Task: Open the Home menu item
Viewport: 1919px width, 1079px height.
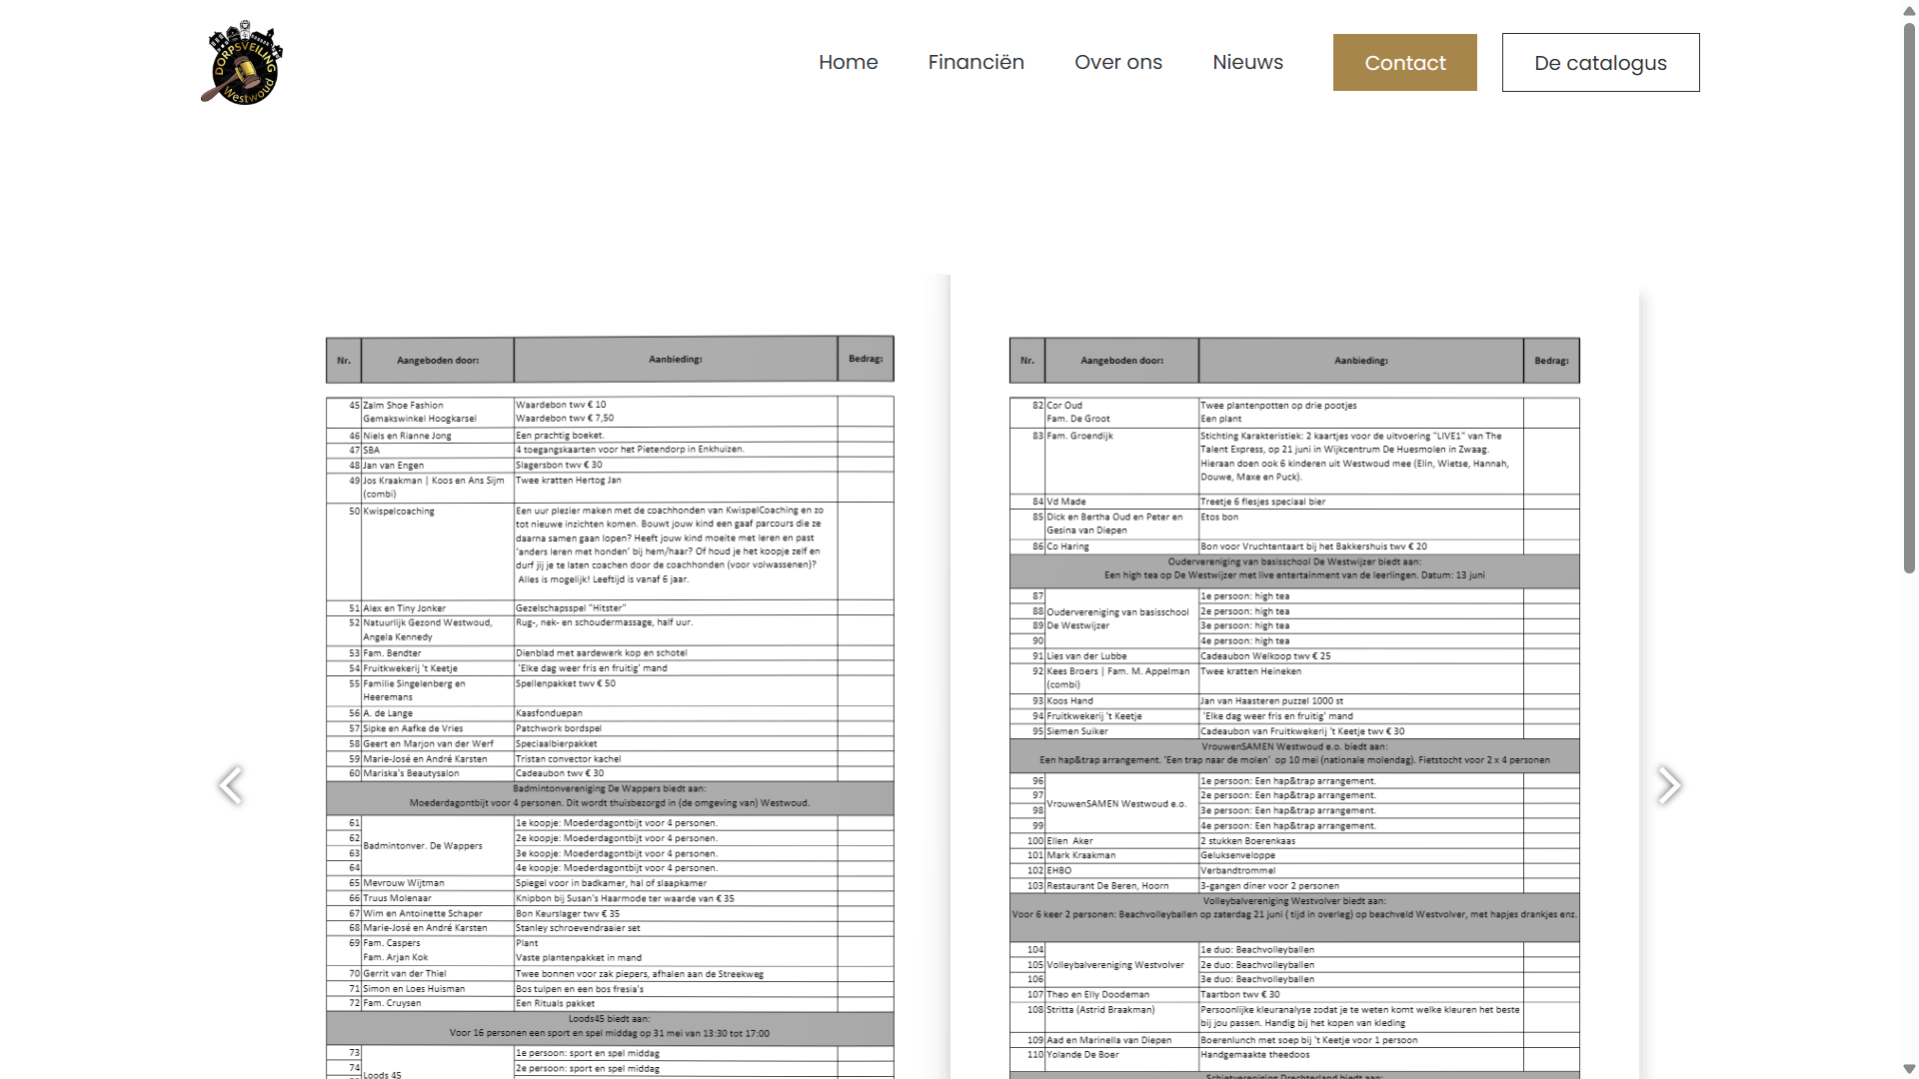Action: click(848, 62)
